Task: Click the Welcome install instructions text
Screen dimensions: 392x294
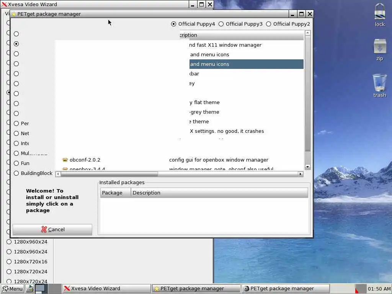Action: [52, 201]
